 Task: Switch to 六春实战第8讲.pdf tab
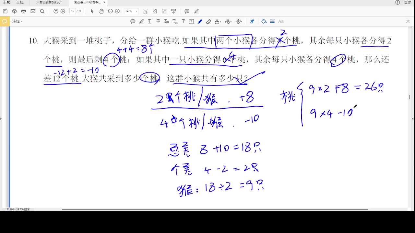pos(49,2)
